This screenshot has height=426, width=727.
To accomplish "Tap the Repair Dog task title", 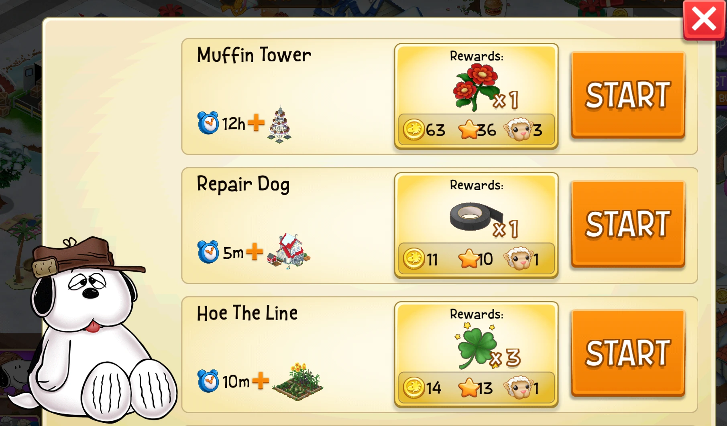I will (243, 185).
